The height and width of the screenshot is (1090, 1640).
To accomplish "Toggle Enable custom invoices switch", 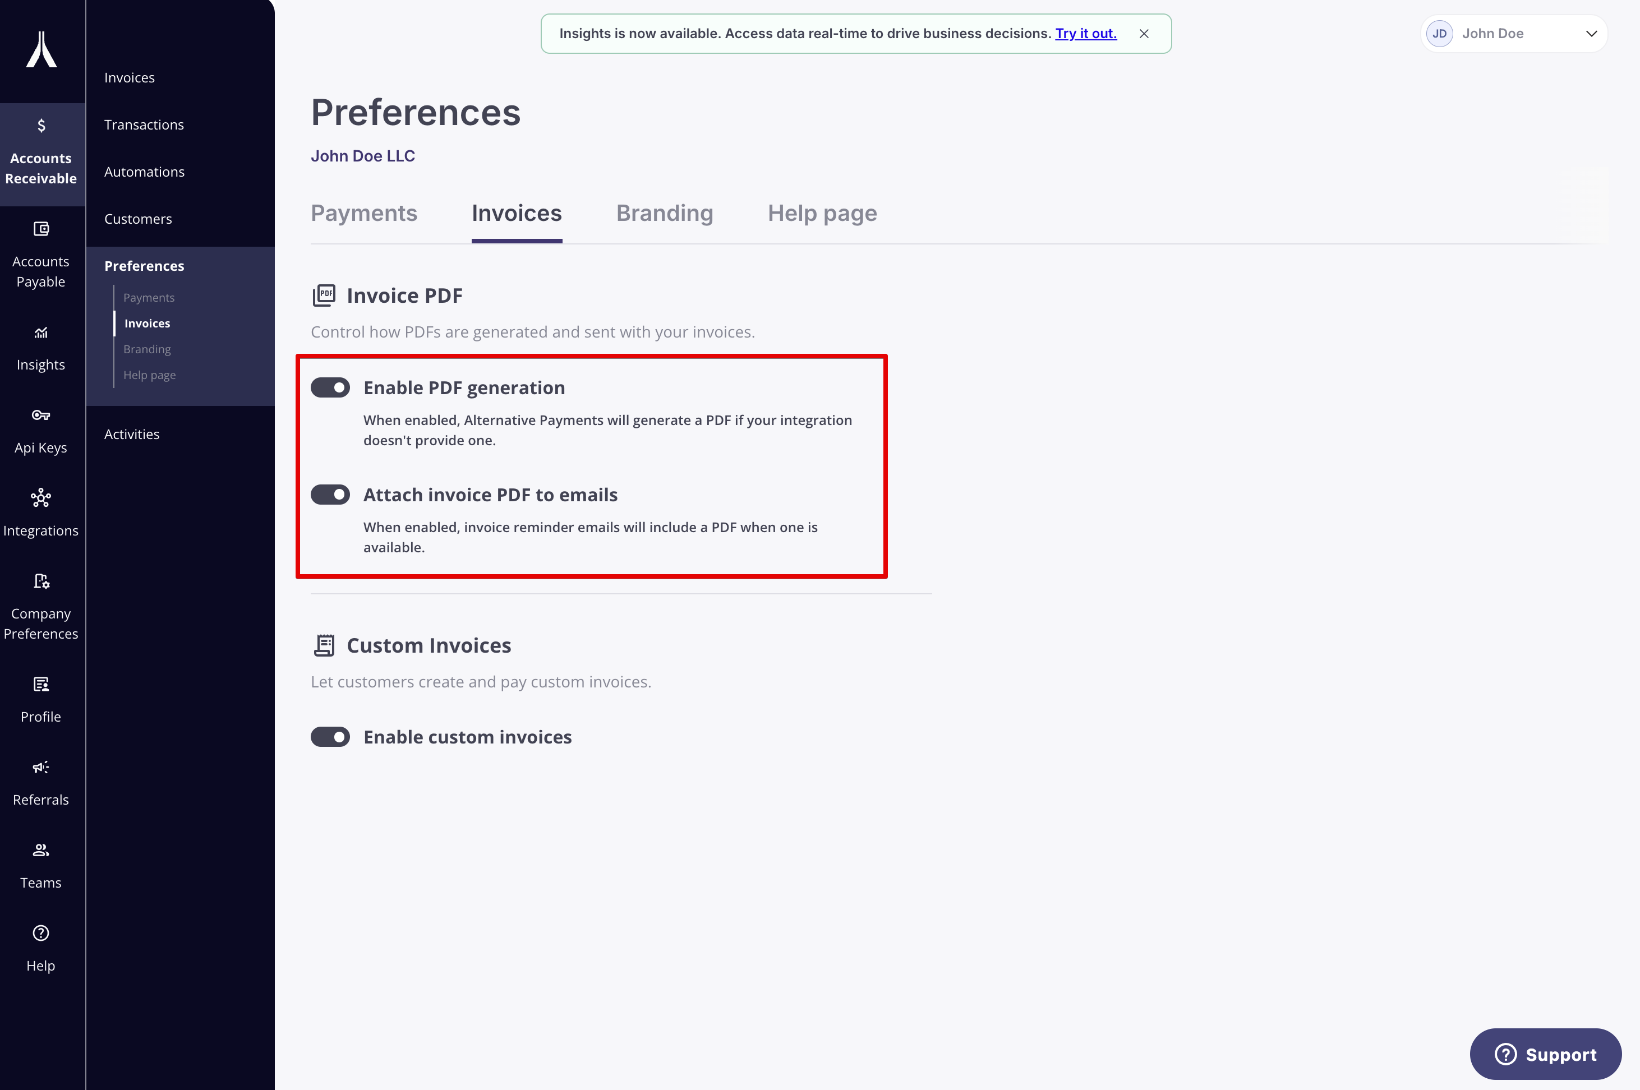I will point(330,737).
